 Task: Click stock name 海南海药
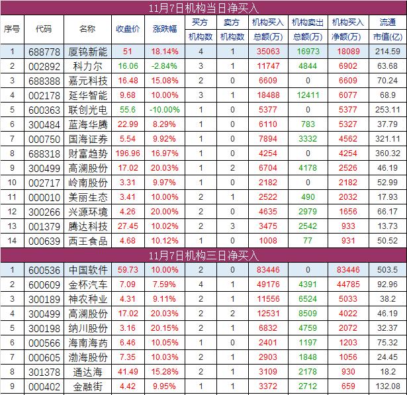88,343
